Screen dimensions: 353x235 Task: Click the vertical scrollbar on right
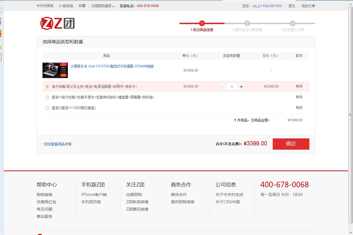(x=350, y=115)
